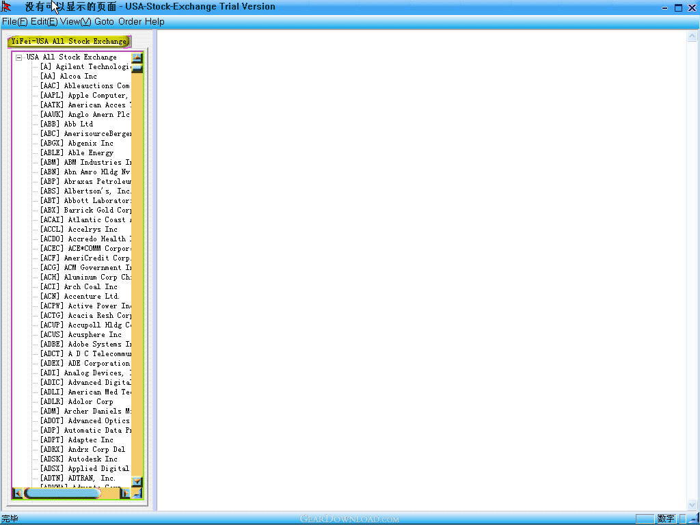Collapse the USA All Stock Exchange tree node
The height and width of the screenshot is (525, 700).
point(18,57)
